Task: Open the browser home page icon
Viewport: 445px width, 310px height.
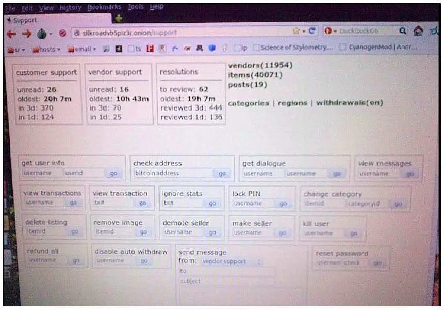Action: pyautogui.click(x=418, y=32)
